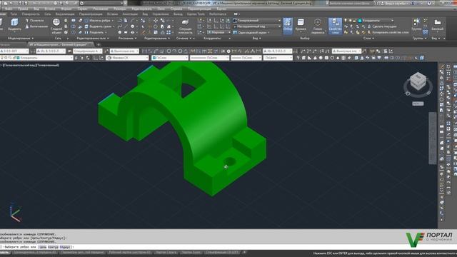
Task: Click the ViewCube in the viewport
Action: (418, 81)
